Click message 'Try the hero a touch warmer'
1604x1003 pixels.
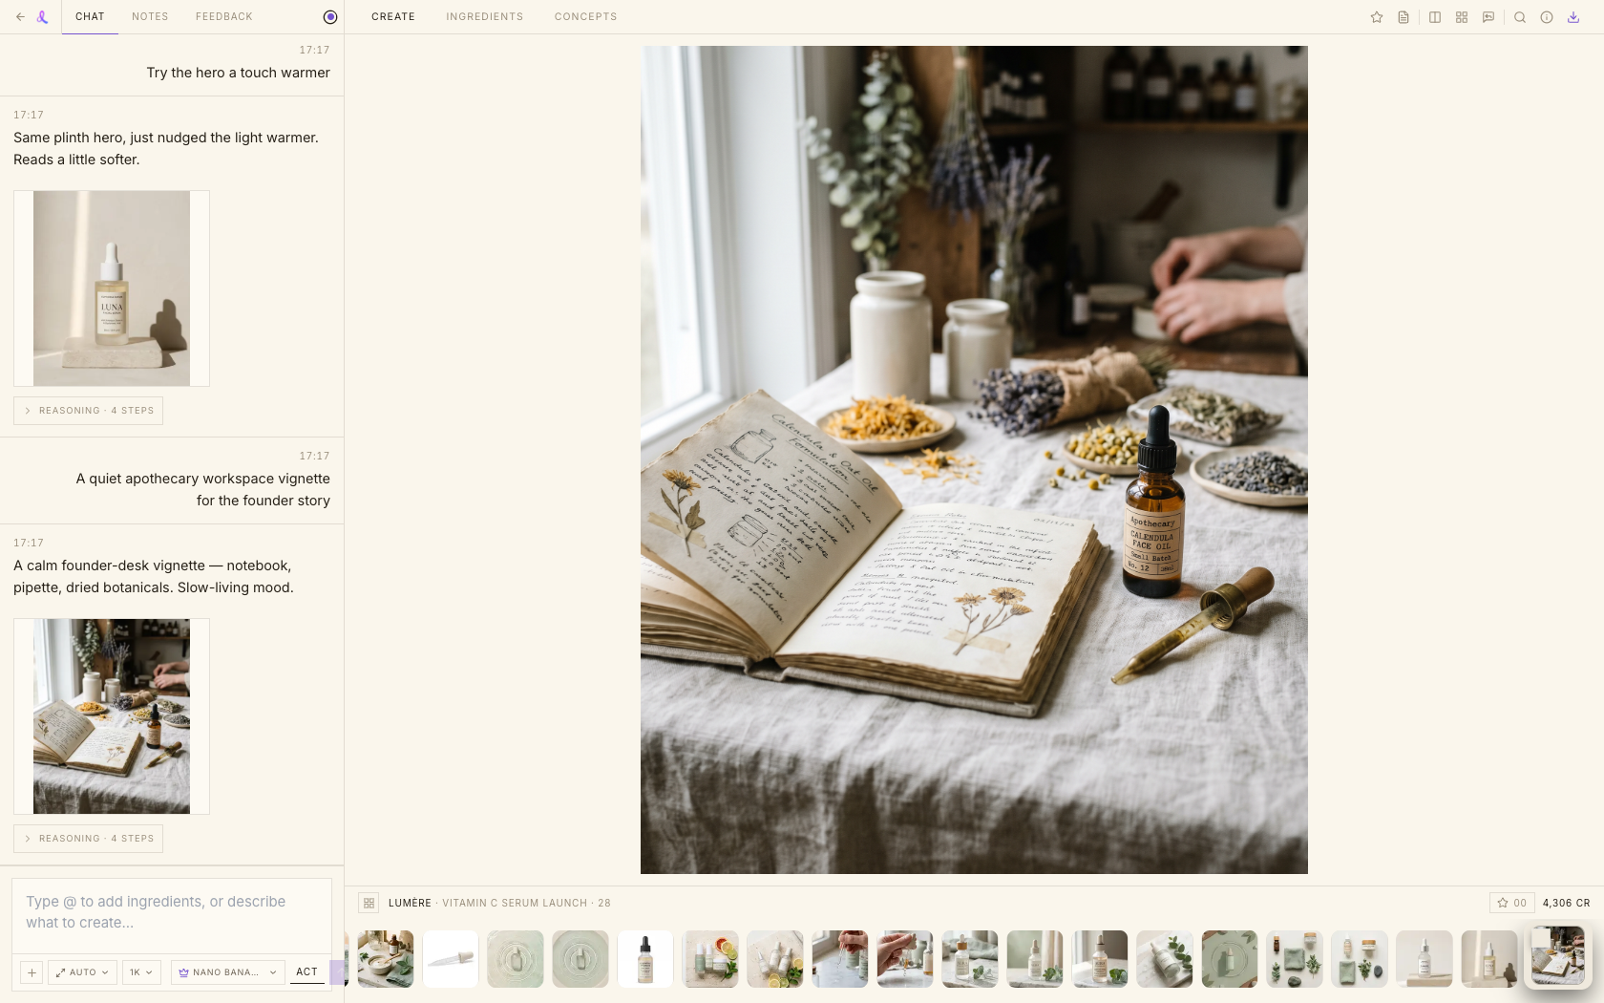point(239,73)
